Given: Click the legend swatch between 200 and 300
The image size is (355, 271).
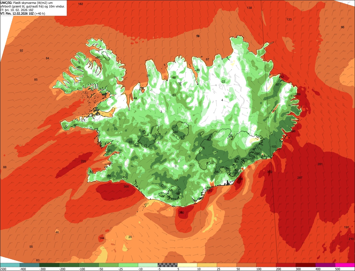Looking at the screenshot, I should 286,265.
